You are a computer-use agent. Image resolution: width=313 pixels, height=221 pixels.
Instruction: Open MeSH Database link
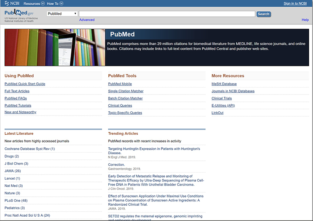point(224,84)
